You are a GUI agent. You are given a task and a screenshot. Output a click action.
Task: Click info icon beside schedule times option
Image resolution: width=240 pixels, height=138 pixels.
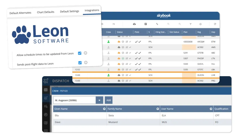click(x=85, y=53)
